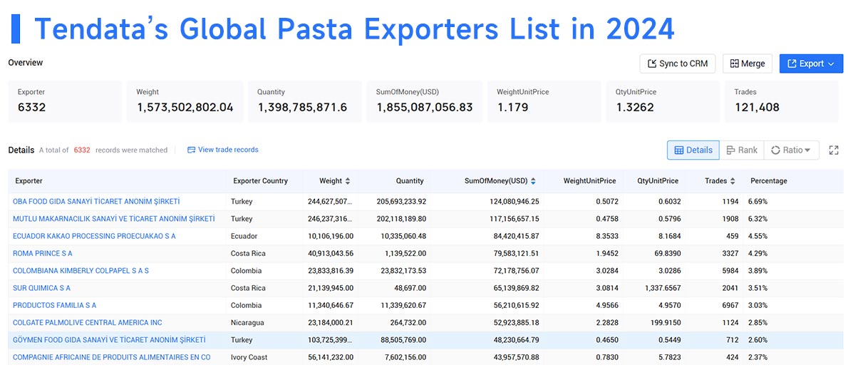Sort by Trades column arrows

[733, 181]
